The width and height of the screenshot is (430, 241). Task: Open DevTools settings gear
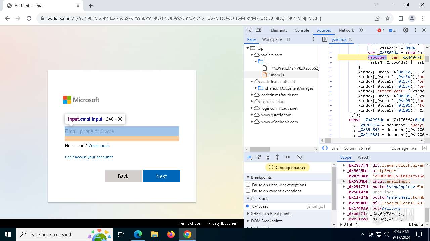[406, 30]
